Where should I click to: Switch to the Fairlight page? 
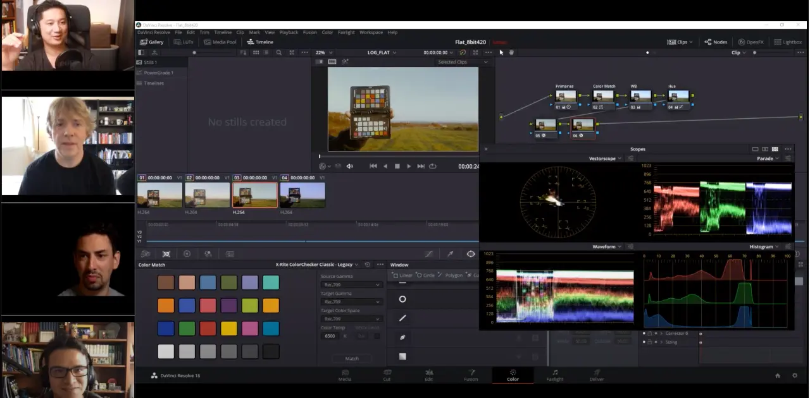[x=555, y=375]
